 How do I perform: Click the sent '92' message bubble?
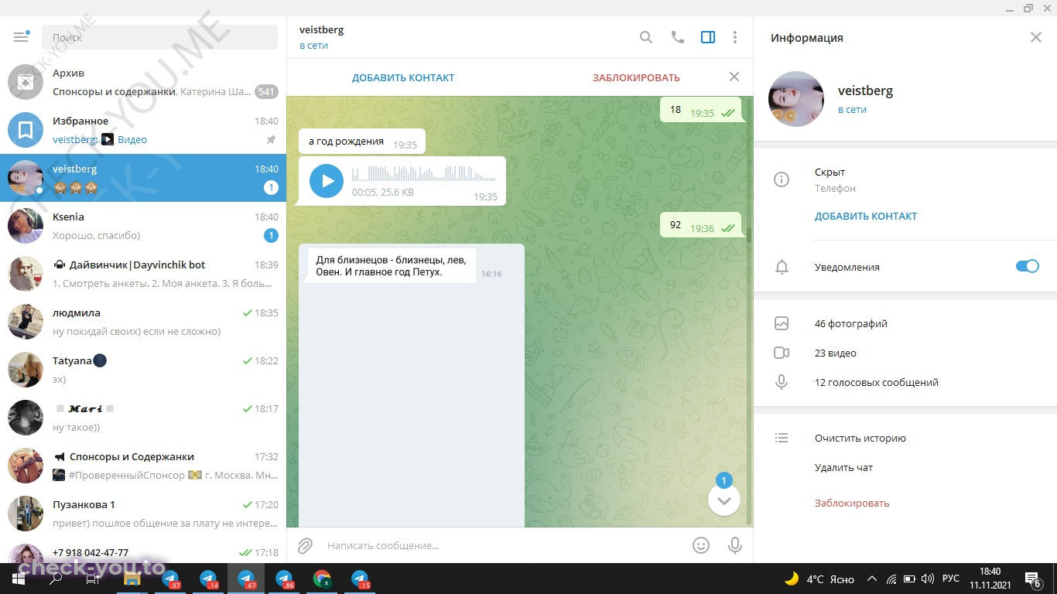[701, 225]
